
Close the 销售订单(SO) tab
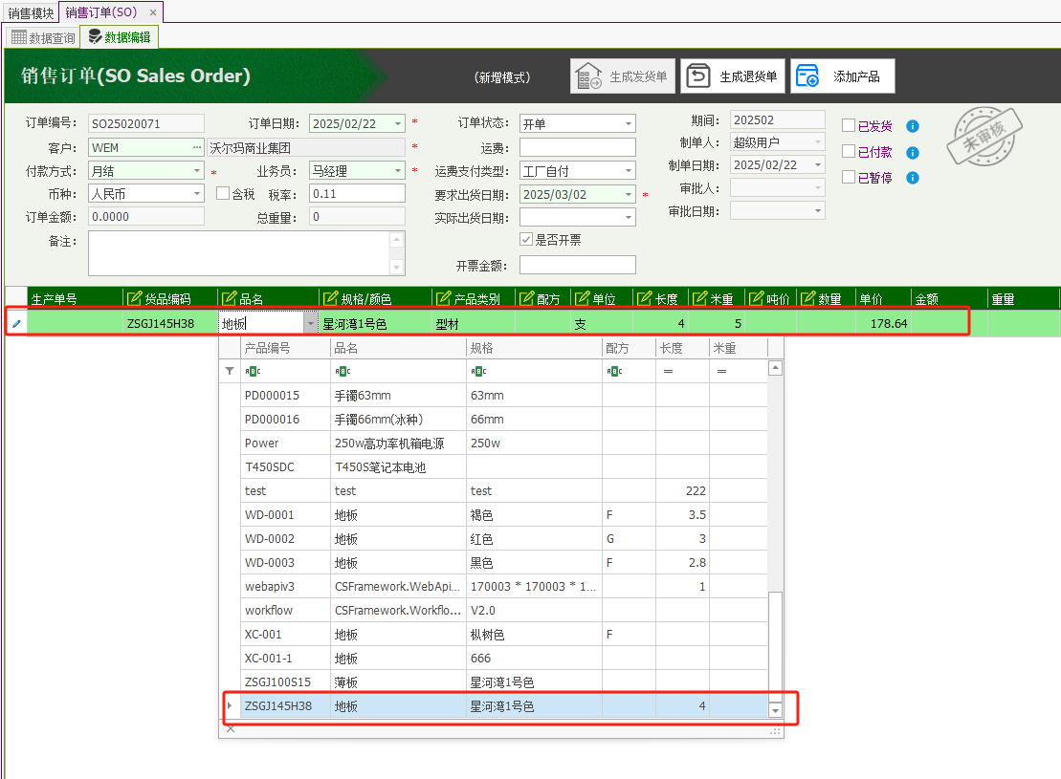(x=153, y=12)
